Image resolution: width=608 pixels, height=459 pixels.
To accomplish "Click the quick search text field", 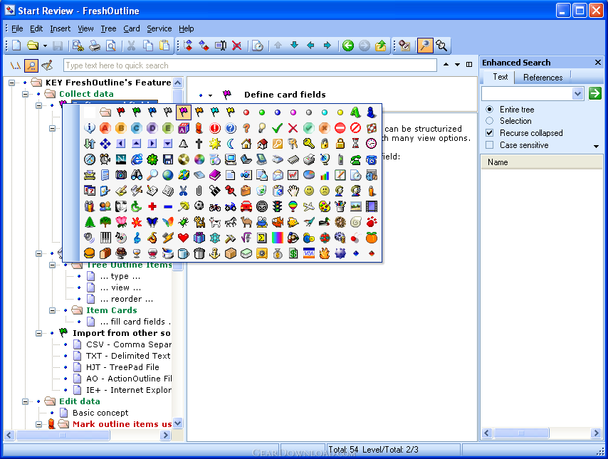I will pos(250,65).
